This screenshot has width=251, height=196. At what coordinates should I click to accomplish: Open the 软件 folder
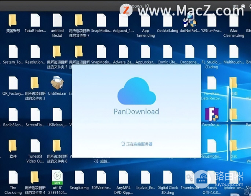click(x=13, y=146)
